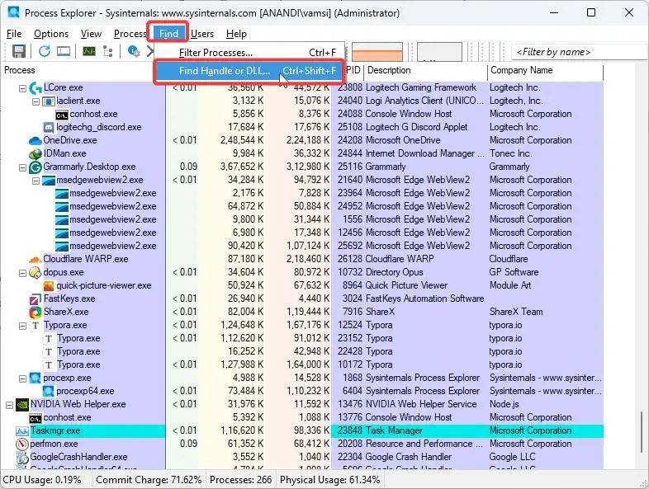
Task: Click the Save floppy disk toolbar icon
Action: [19, 51]
